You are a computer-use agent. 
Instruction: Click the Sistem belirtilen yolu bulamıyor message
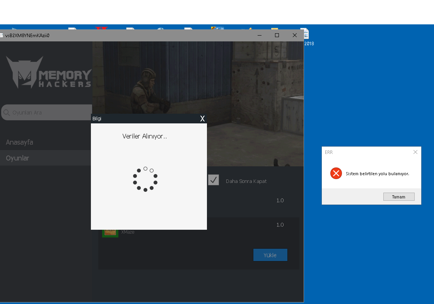coord(377,174)
